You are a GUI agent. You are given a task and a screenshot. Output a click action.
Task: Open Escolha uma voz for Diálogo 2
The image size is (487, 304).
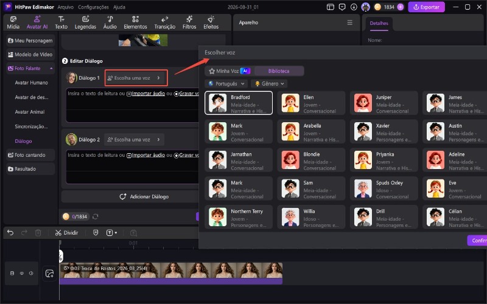(x=134, y=140)
